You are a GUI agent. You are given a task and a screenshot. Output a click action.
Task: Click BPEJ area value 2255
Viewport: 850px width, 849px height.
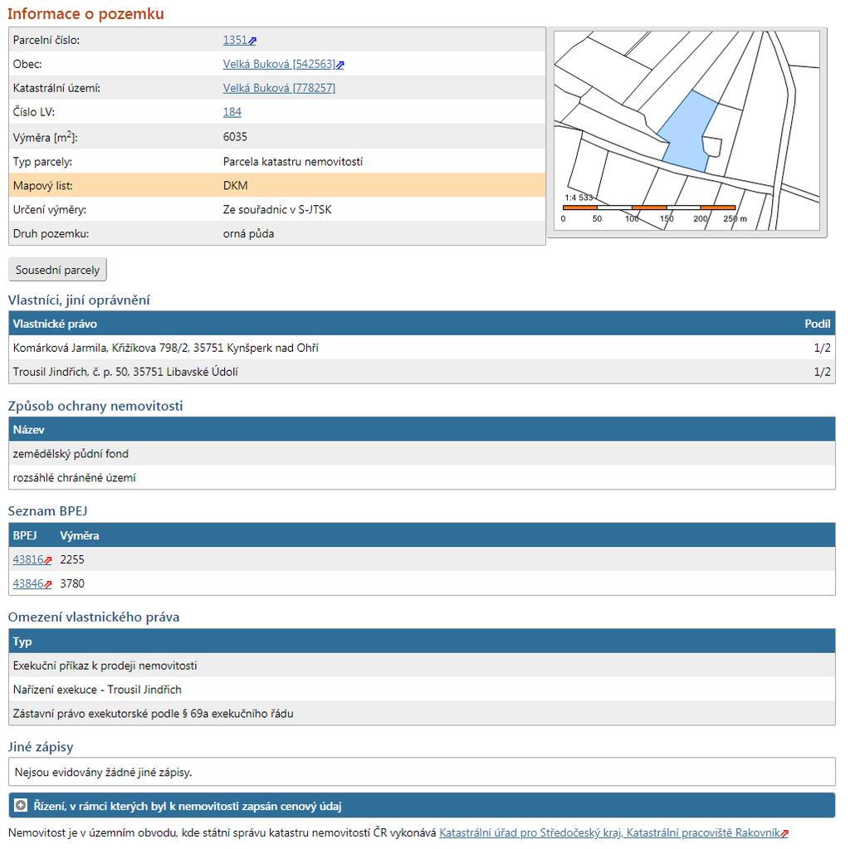[x=72, y=559]
